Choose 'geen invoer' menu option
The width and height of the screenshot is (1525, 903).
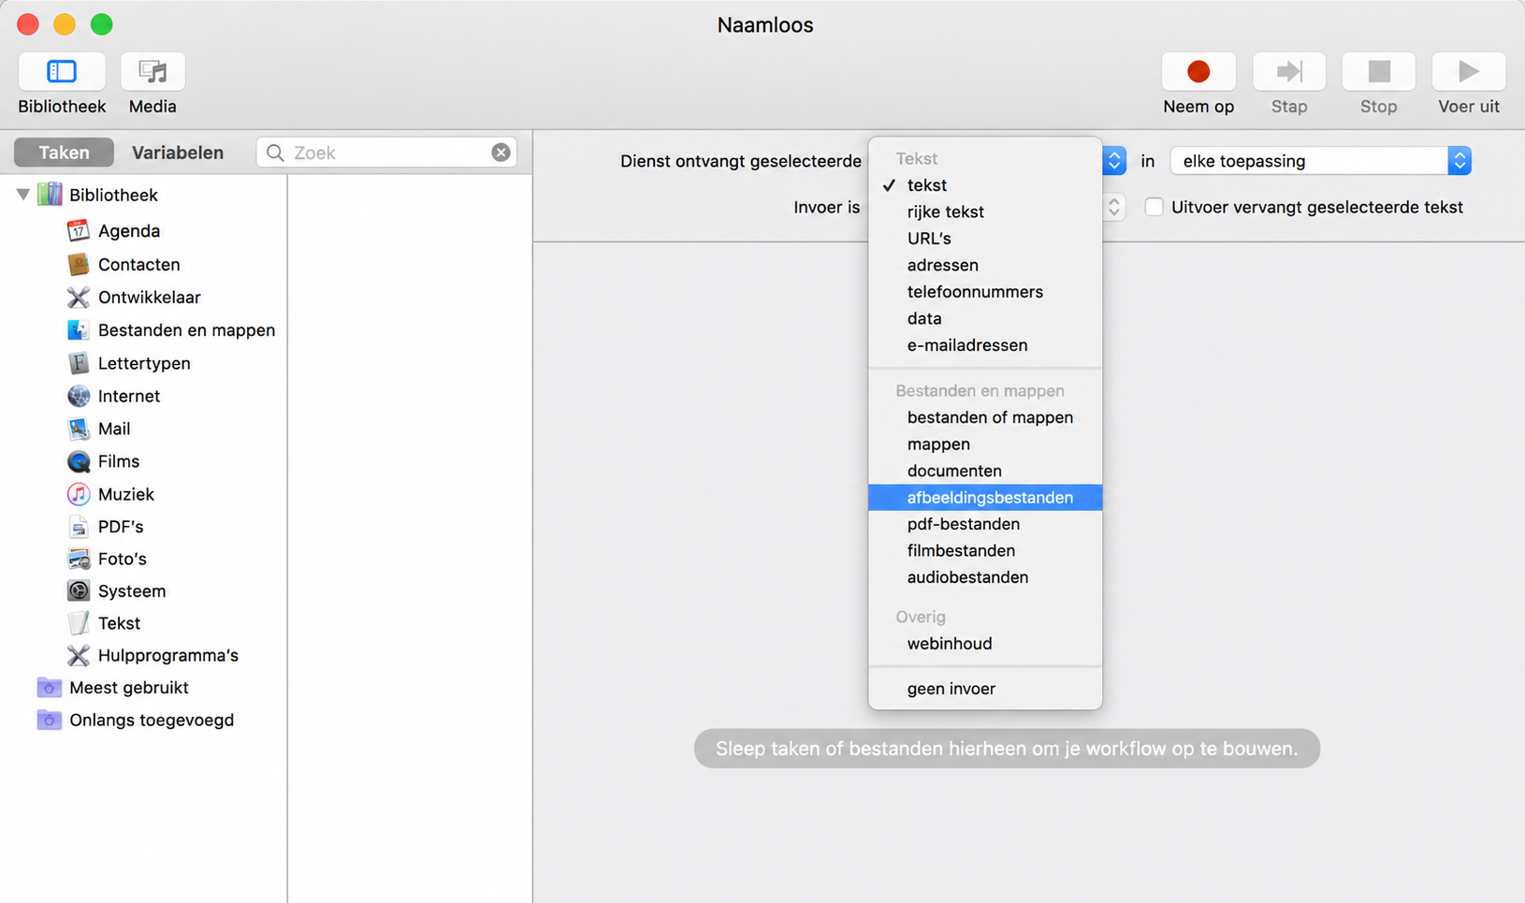(x=985, y=689)
